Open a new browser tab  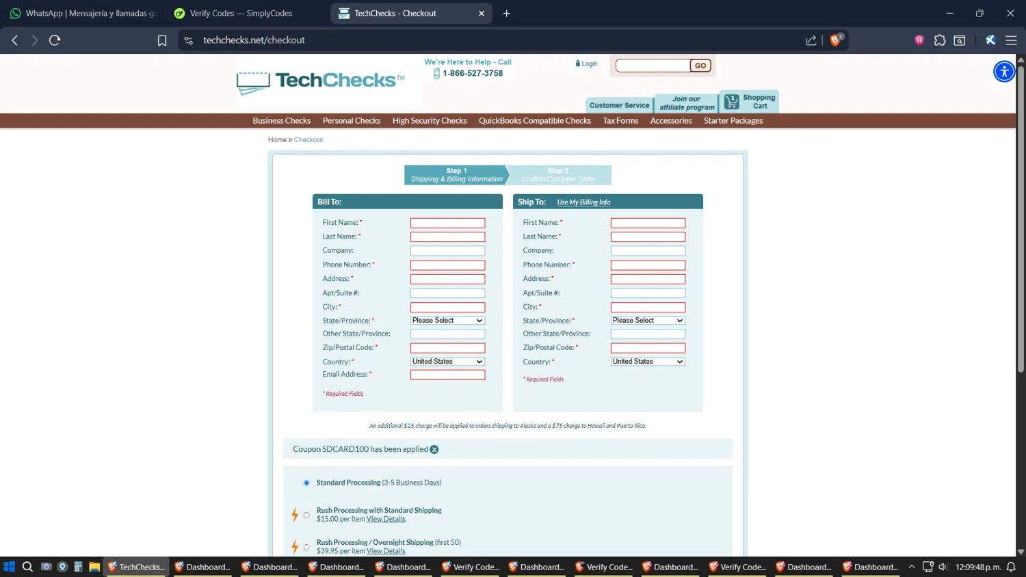506,13
